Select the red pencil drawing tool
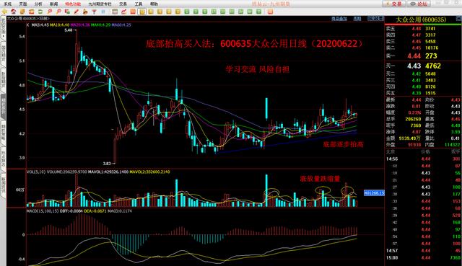This screenshot has width=462, height=266. pyautogui.click(x=77, y=12)
